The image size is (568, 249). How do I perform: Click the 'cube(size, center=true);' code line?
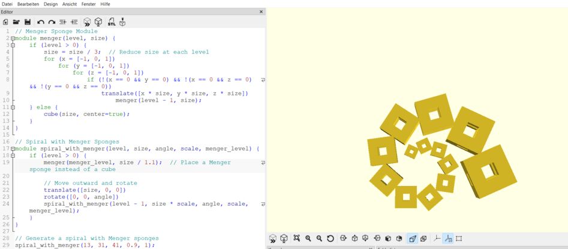(86, 114)
